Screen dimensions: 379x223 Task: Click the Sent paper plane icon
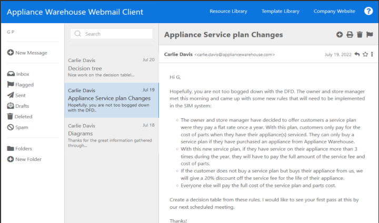11,95
